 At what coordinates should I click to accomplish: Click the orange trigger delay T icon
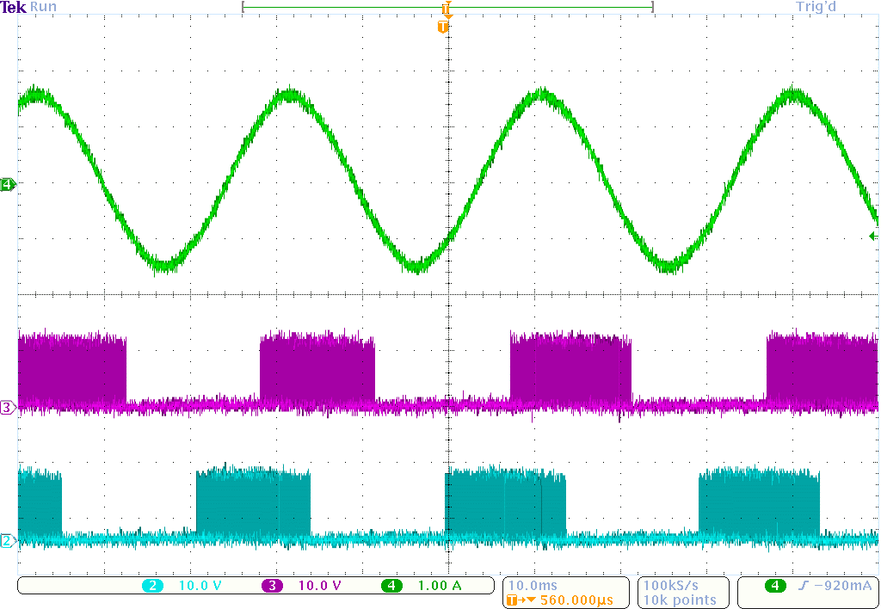pyautogui.click(x=514, y=600)
